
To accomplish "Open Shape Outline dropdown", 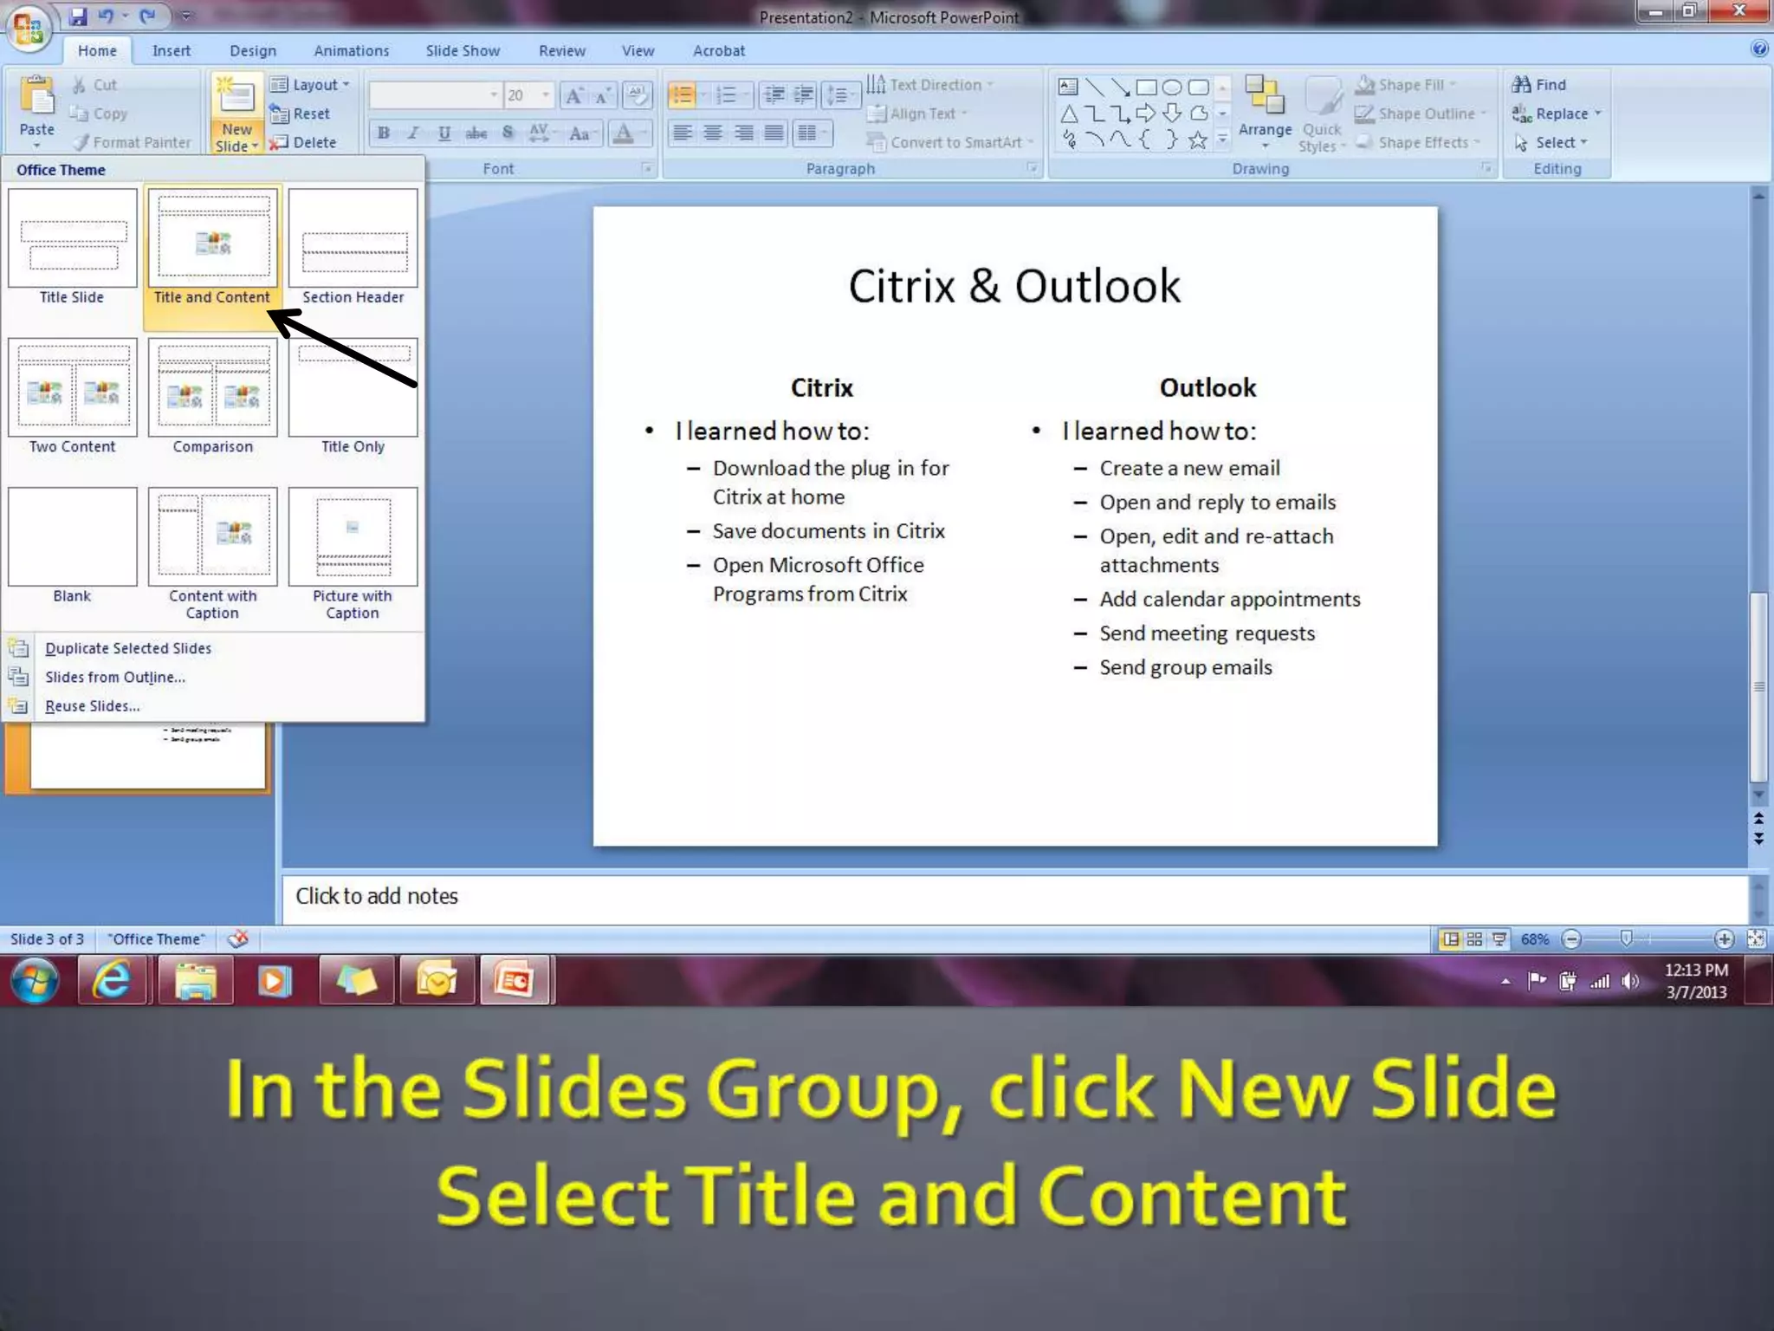I will click(1421, 114).
